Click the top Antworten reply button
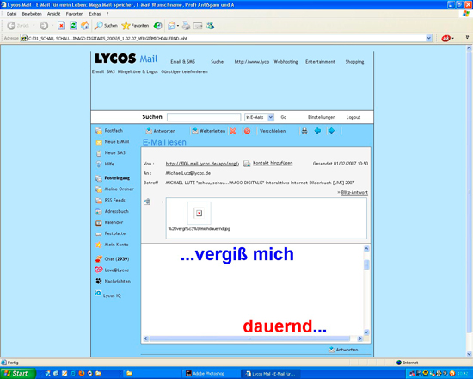 pos(161,131)
